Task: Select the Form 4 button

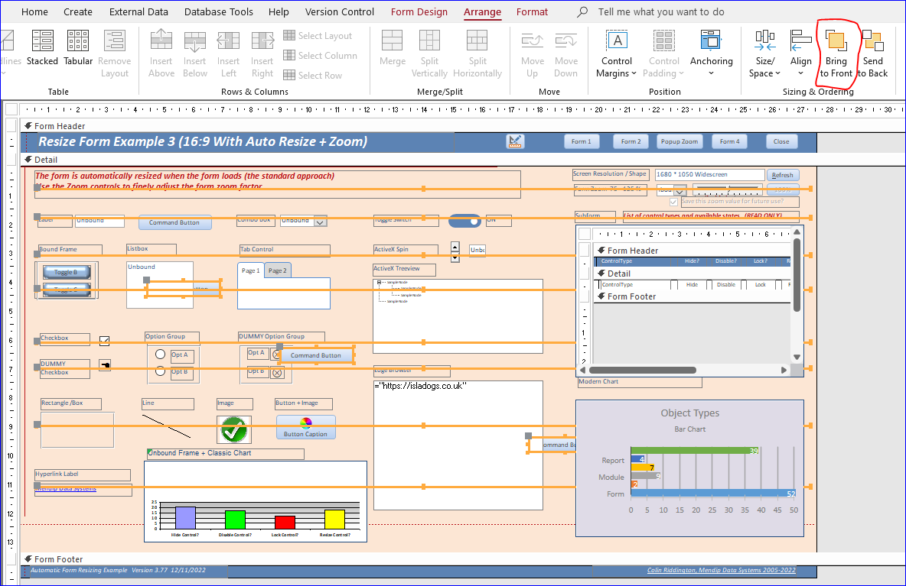Action: pos(729,141)
